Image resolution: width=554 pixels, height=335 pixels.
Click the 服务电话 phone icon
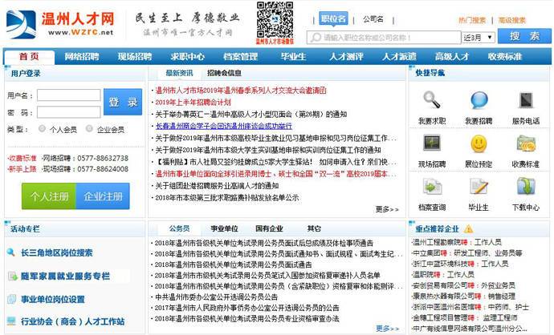pos(525,100)
